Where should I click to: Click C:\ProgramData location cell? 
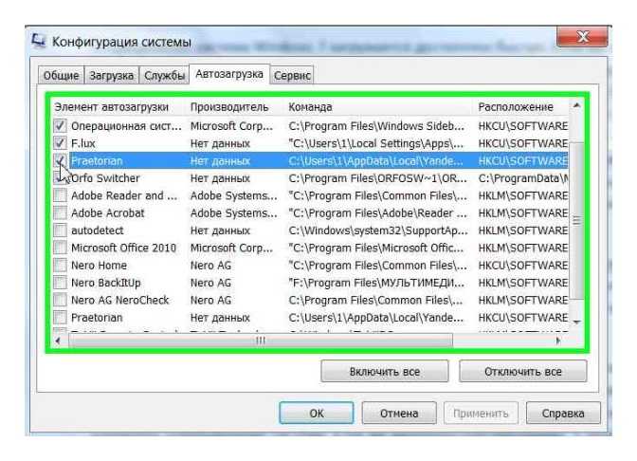523,178
